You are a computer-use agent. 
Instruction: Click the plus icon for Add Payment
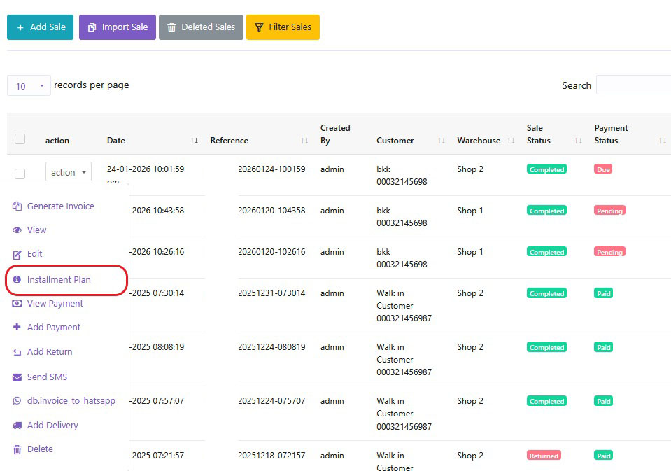pos(17,328)
